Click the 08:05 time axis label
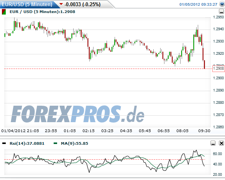 click(182, 131)
